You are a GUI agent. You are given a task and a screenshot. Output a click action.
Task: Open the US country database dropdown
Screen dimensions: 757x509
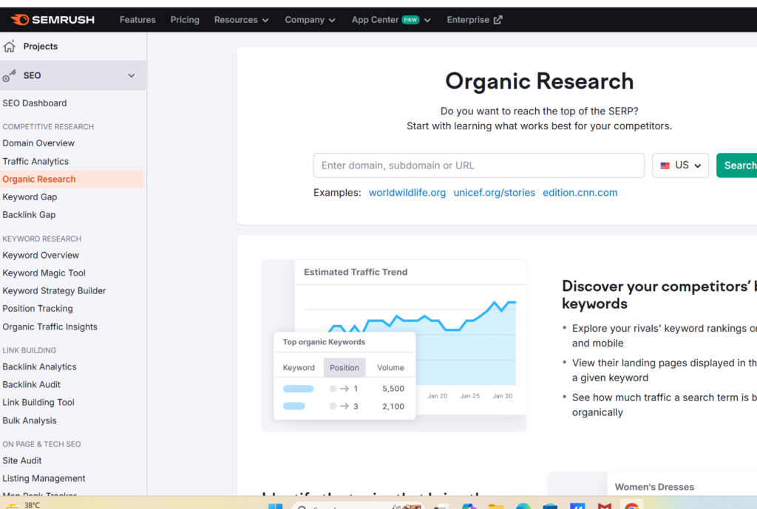click(680, 165)
